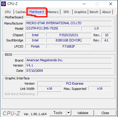
Task: Open the SPD tab
Action: click(66, 12)
